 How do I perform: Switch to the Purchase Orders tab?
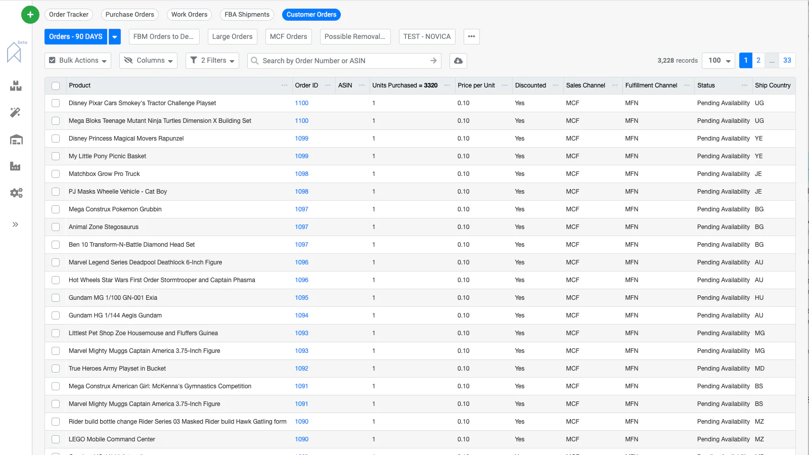coord(129,15)
